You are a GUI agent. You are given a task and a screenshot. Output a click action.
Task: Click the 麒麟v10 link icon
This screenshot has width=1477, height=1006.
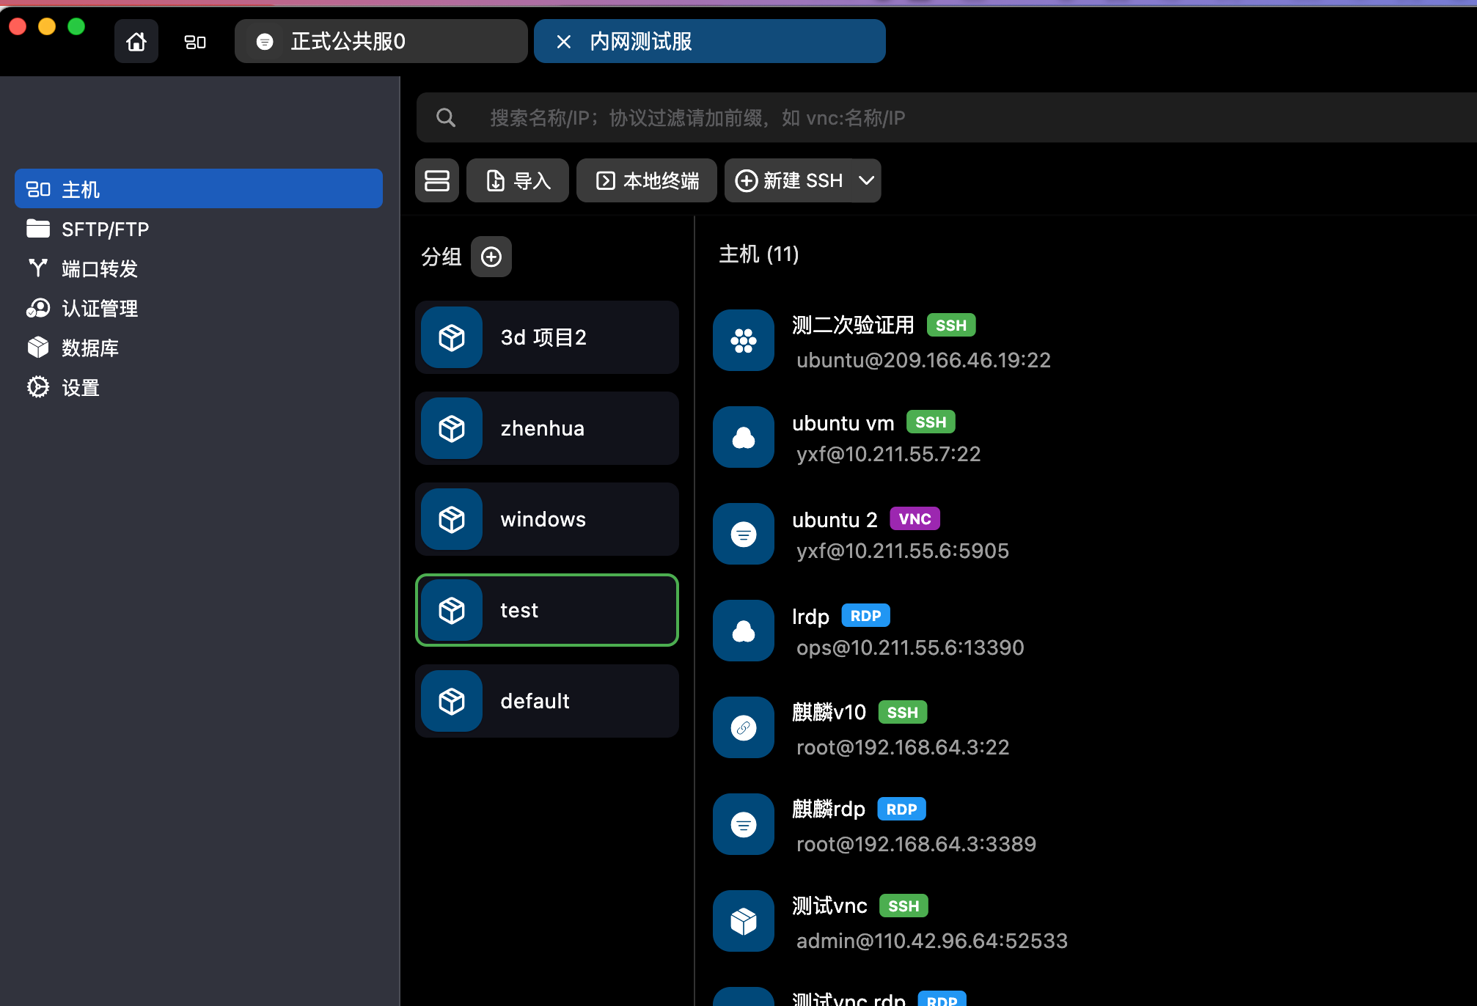point(744,727)
